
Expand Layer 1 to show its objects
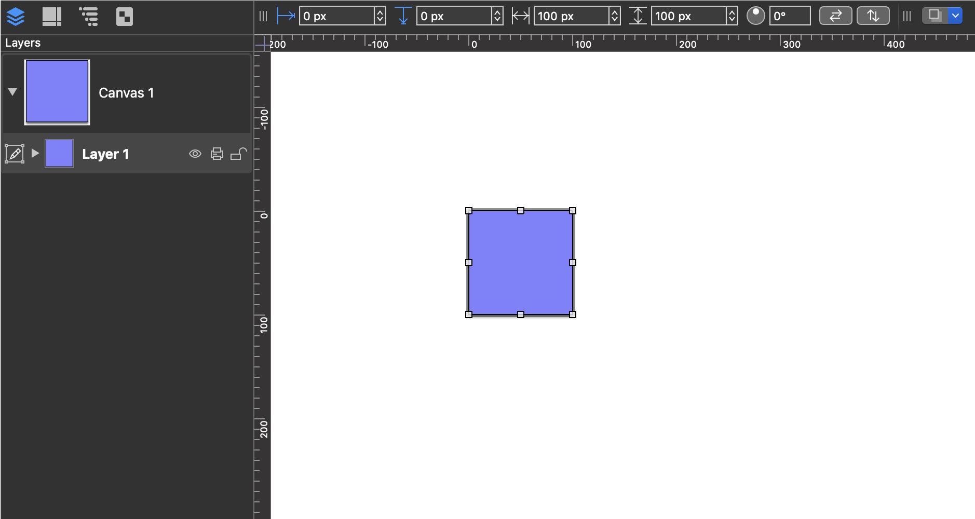35,153
